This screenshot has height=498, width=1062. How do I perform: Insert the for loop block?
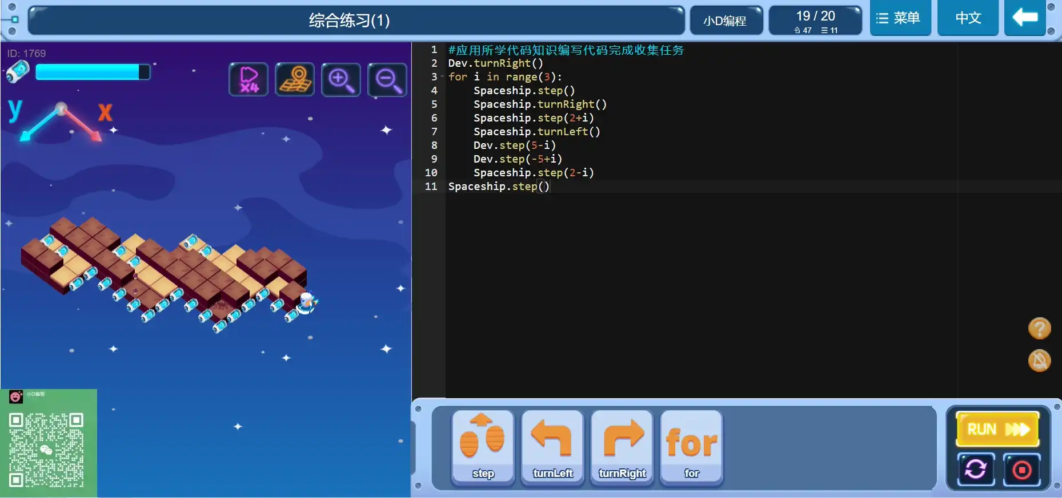(691, 448)
